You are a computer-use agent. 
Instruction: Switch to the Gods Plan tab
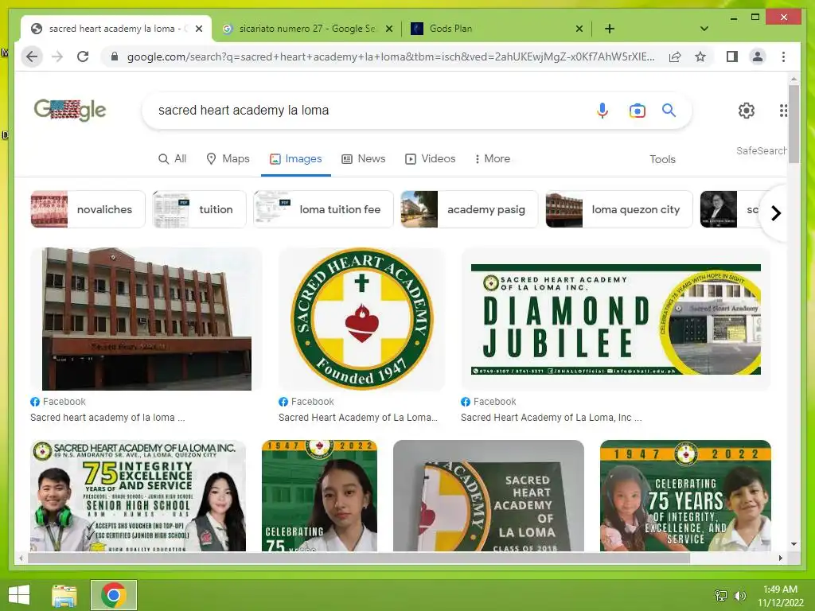click(497, 29)
